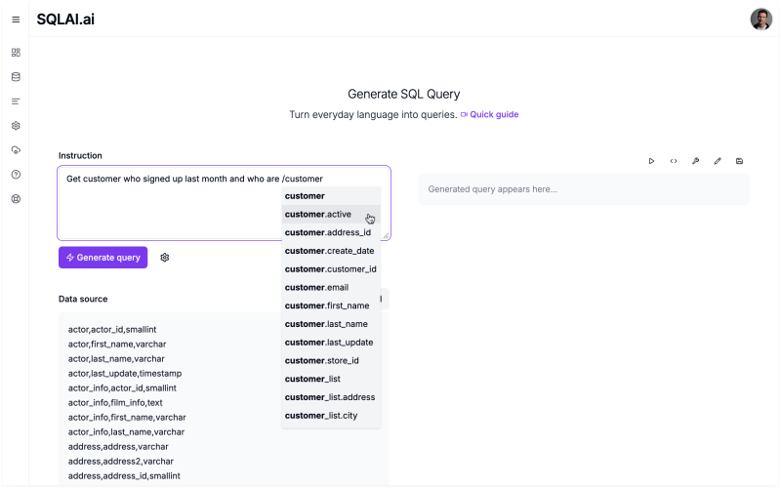781x488 pixels.
Task: Click the pencil edit query icon
Action: pos(718,161)
